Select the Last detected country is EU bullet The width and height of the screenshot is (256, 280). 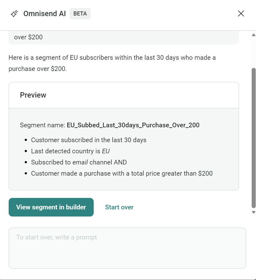pyautogui.click(x=69, y=151)
